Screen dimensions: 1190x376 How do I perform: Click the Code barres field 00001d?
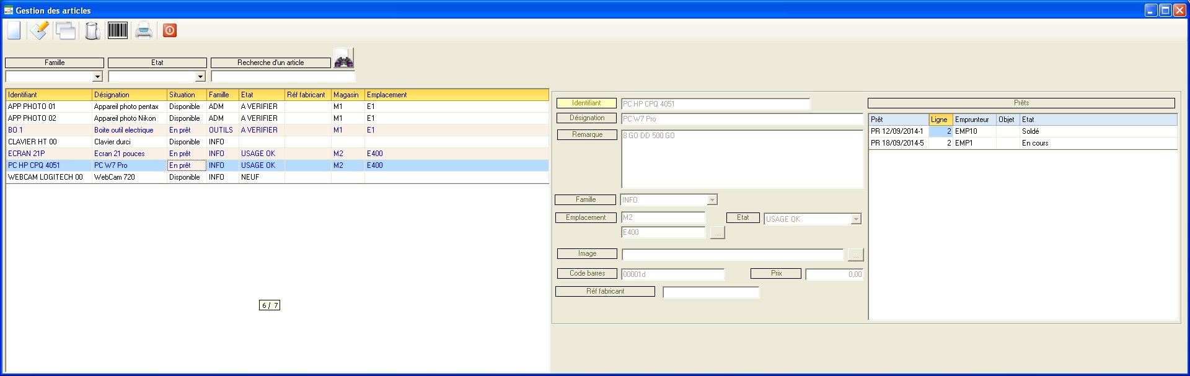(x=672, y=274)
